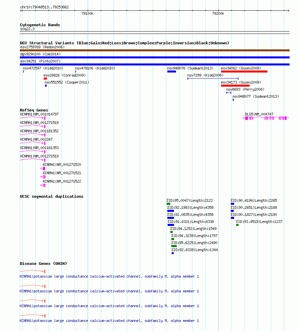Open variant label nsv478106 (Kidd2010)
This screenshot has width=299, height=331.
pos(95,68)
